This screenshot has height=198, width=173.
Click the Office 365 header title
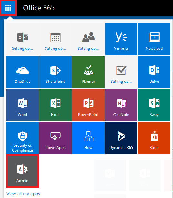[39, 8]
